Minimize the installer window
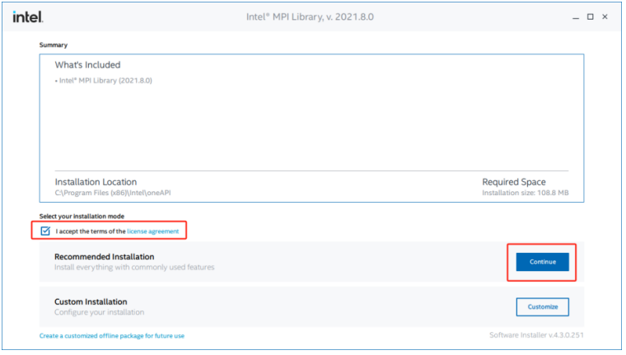626x355 pixels. pos(575,16)
